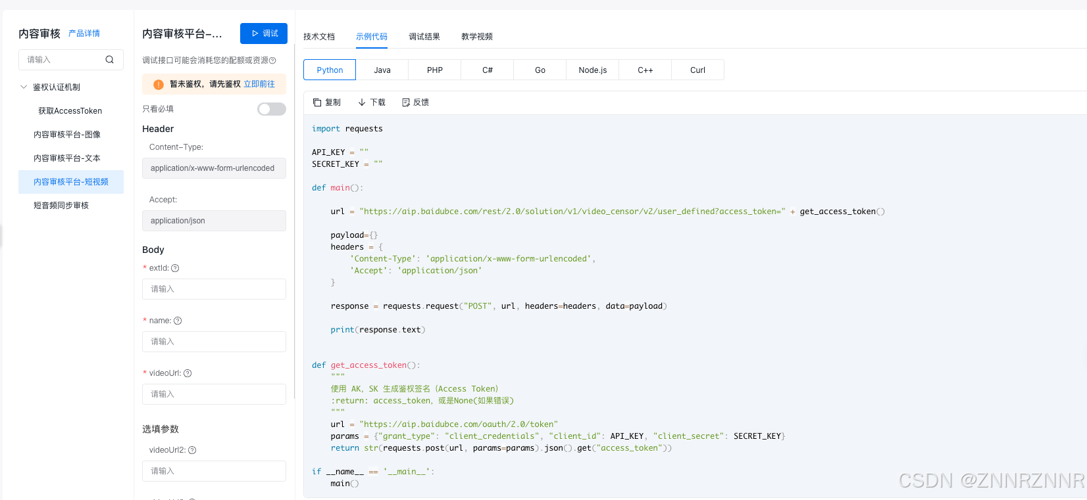Click the 反馈 text button
1087x500 pixels.
[x=421, y=102]
